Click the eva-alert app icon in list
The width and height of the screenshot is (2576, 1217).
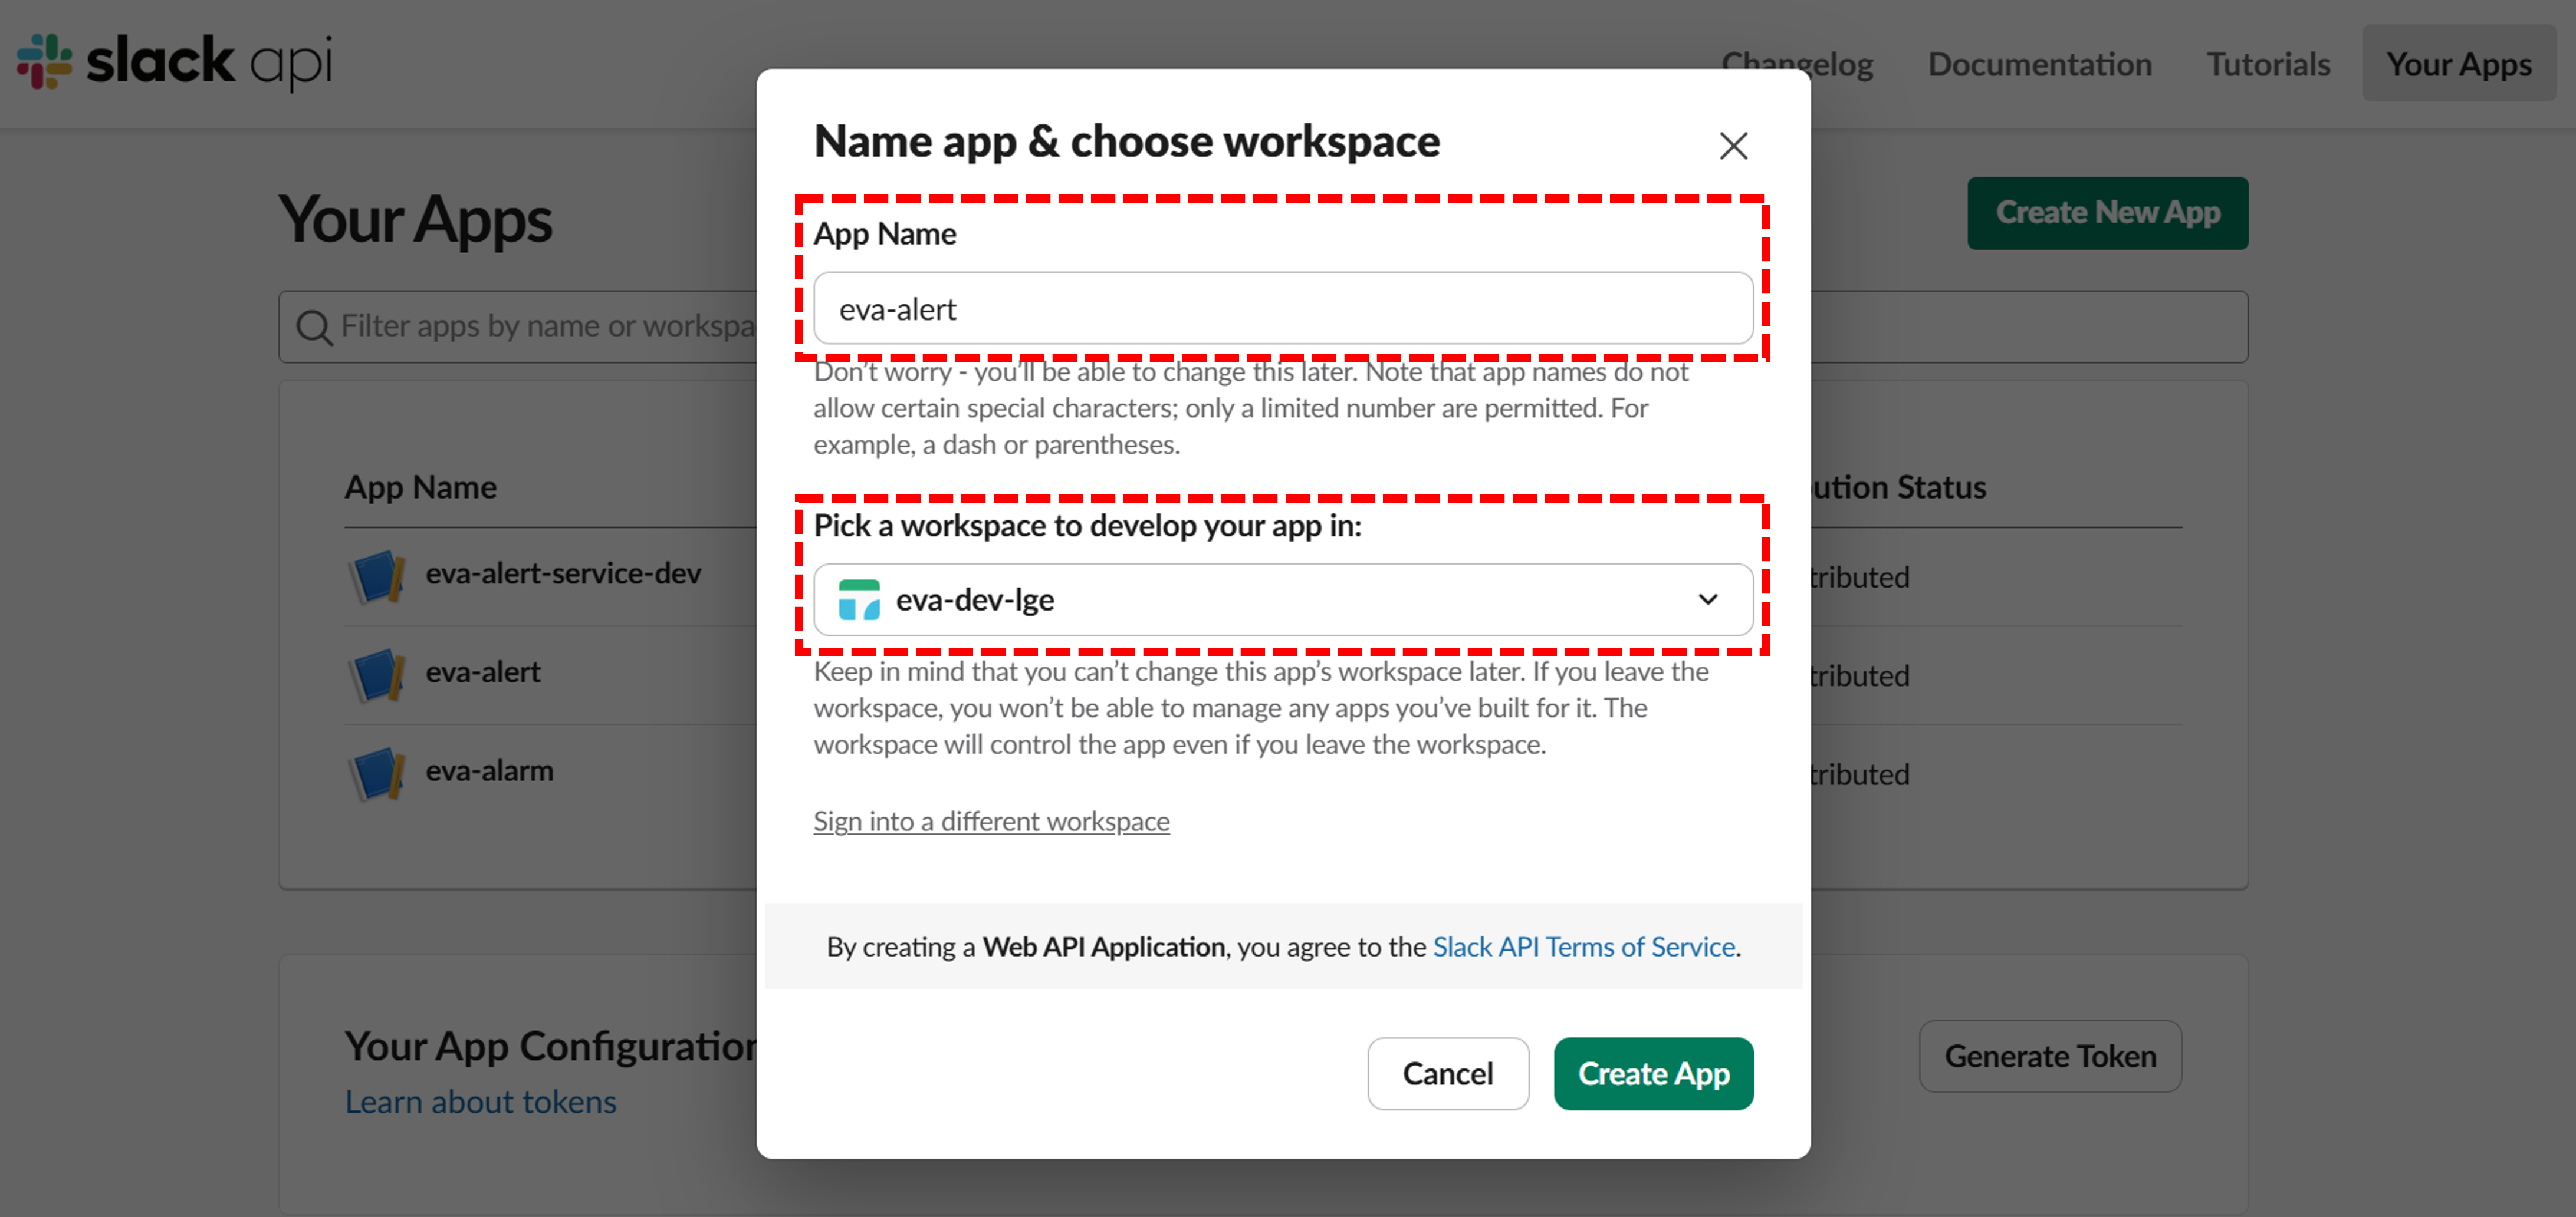[x=377, y=674]
